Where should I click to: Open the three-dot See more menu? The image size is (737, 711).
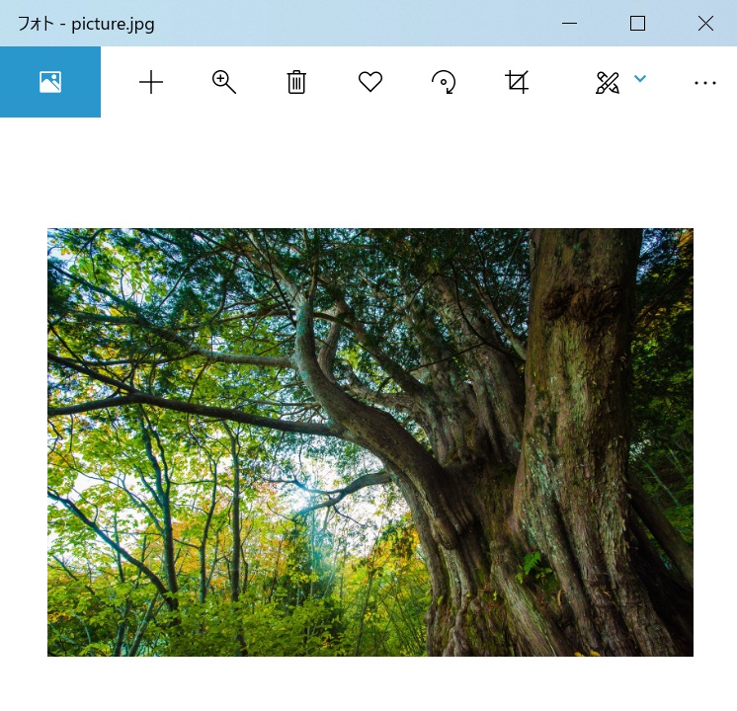point(705,83)
